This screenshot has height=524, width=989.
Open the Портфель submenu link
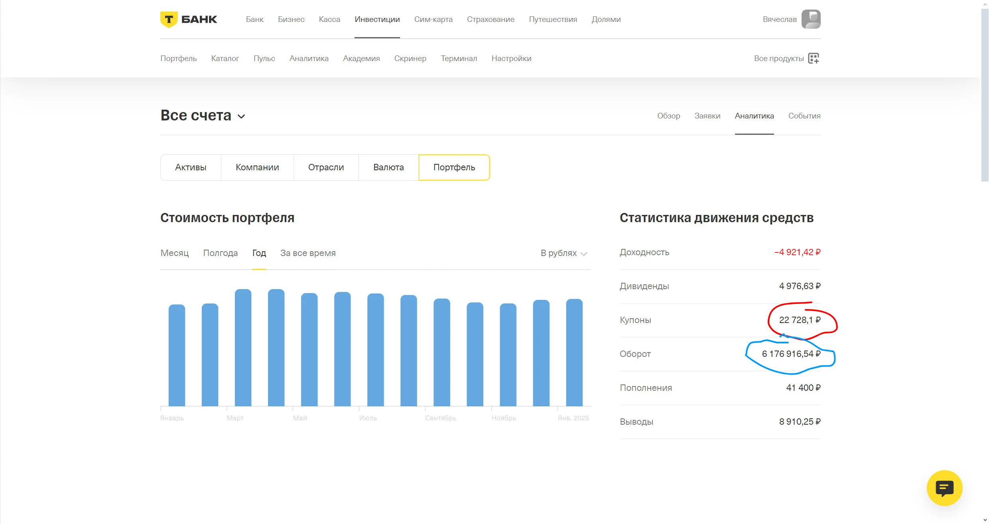pos(179,58)
